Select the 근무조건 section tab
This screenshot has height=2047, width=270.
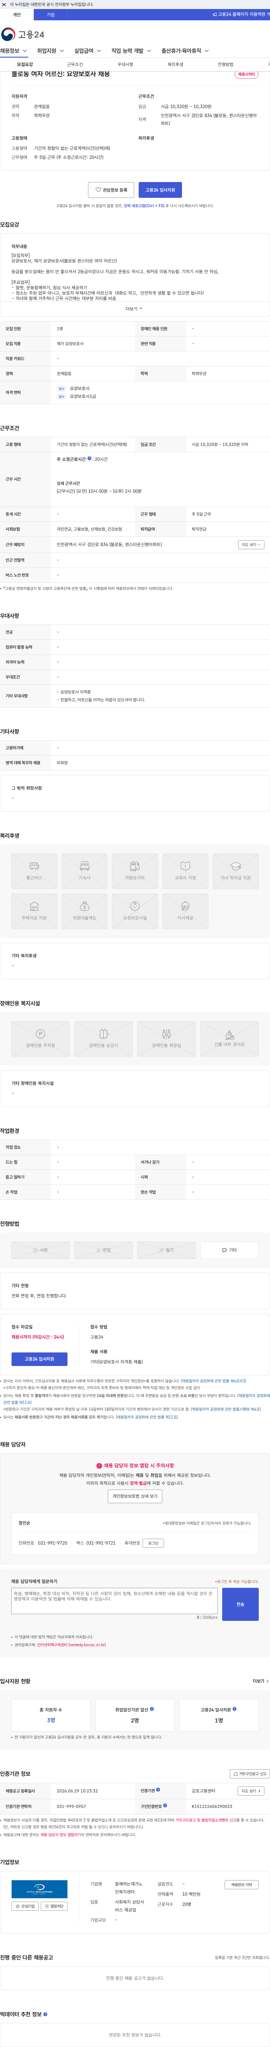pos(75,64)
